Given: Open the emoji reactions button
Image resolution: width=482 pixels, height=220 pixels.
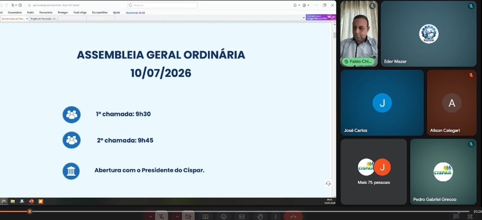Looking at the screenshot, I should pyautogui.click(x=224, y=217).
